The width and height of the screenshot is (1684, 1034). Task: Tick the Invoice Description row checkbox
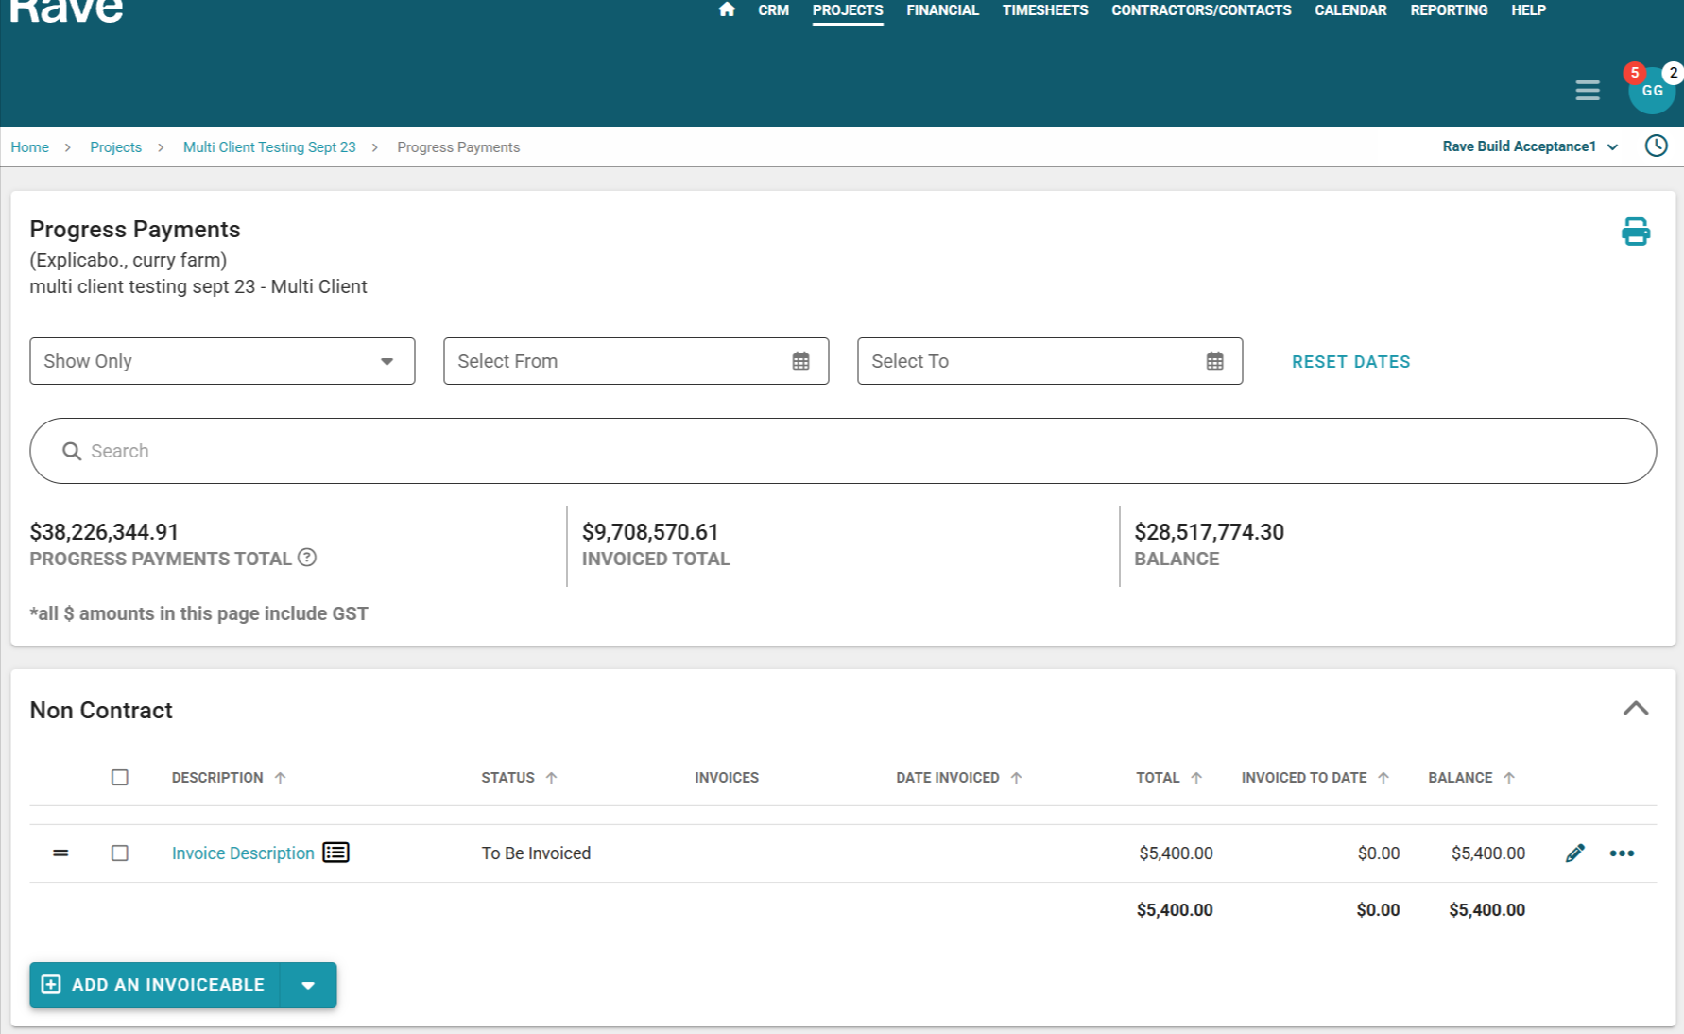click(120, 853)
